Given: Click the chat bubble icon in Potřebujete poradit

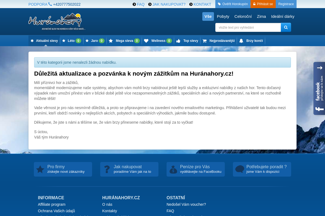Looking at the screenshot, I should pyautogui.click(x=240, y=169).
